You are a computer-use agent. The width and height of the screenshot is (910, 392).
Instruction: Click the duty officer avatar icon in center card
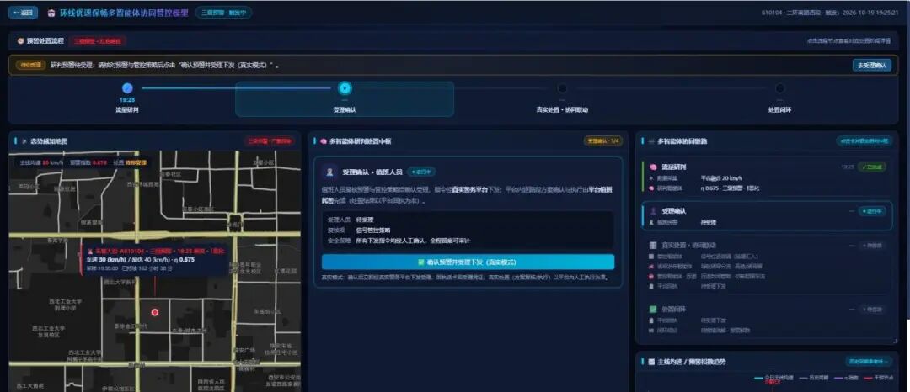coord(330,172)
